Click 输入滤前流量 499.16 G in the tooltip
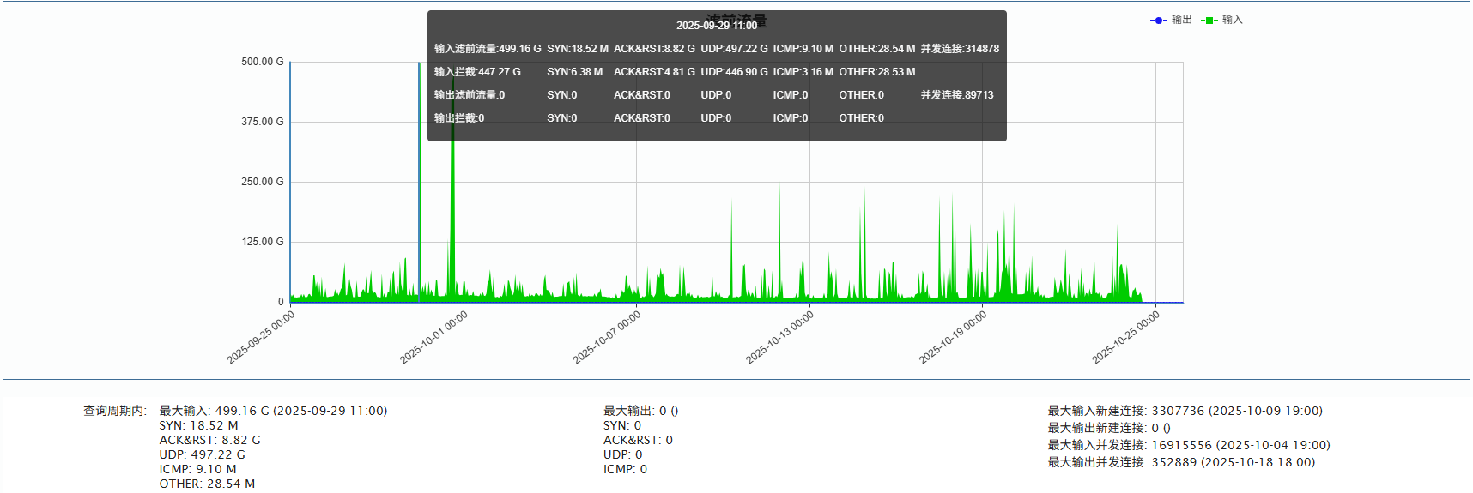The image size is (1473, 493). [x=488, y=49]
